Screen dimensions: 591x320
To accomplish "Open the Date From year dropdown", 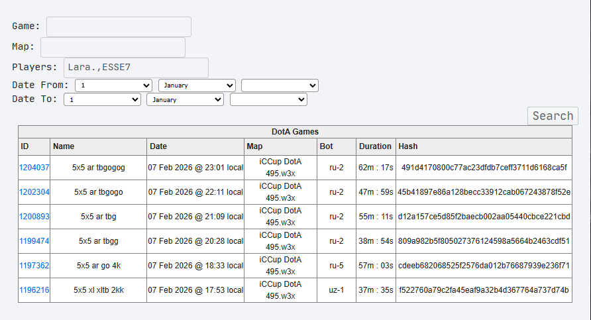I will (x=280, y=85).
